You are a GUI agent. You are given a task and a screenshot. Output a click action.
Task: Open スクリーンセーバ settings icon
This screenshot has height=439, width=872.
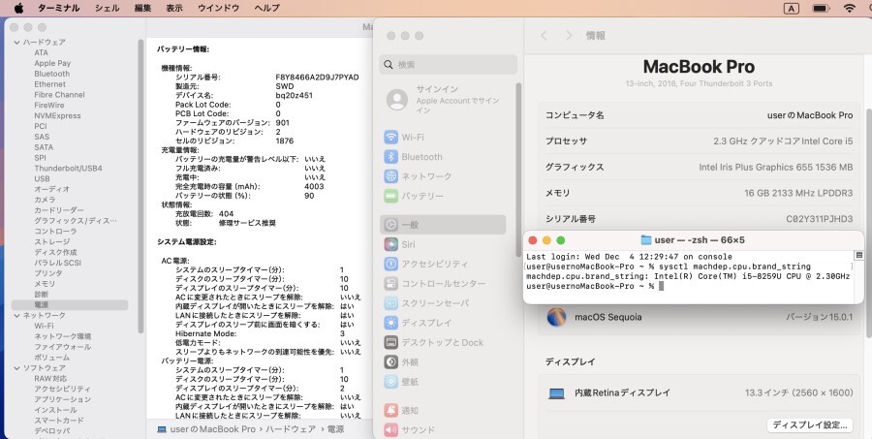(391, 303)
